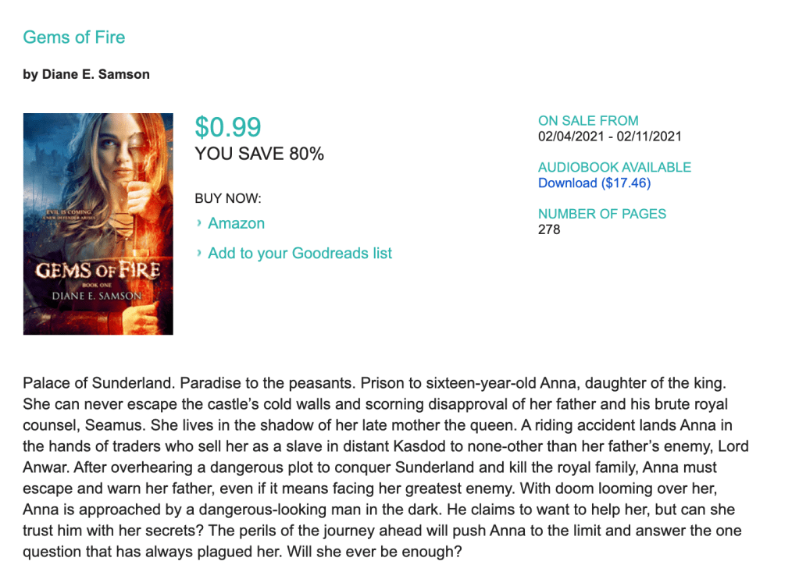Click the AUDIOBOOK AVAILABLE heading
The width and height of the screenshot is (799, 579).
click(x=615, y=167)
